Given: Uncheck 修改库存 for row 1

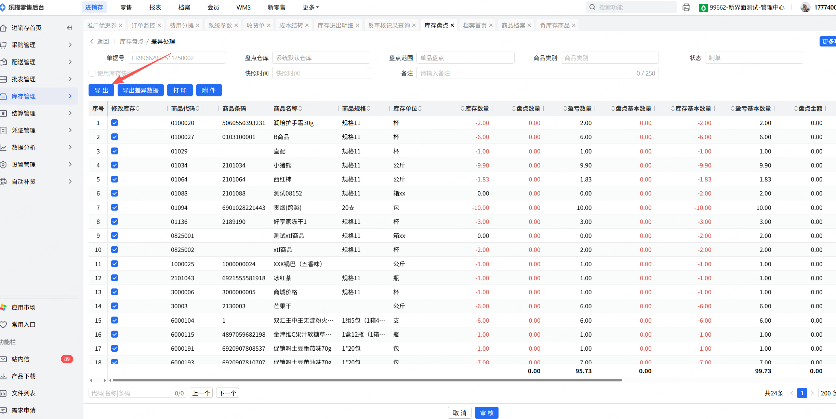Looking at the screenshot, I should pyautogui.click(x=115, y=123).
